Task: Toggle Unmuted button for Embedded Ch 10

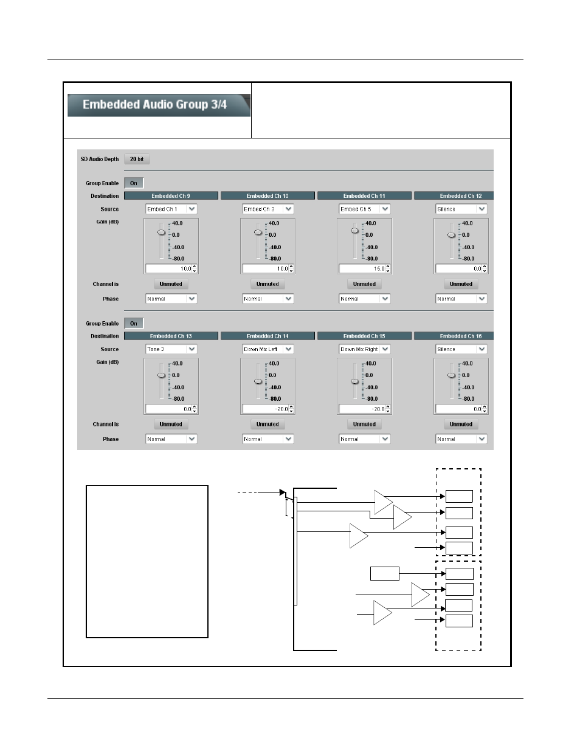Action: tap(268, 284)
